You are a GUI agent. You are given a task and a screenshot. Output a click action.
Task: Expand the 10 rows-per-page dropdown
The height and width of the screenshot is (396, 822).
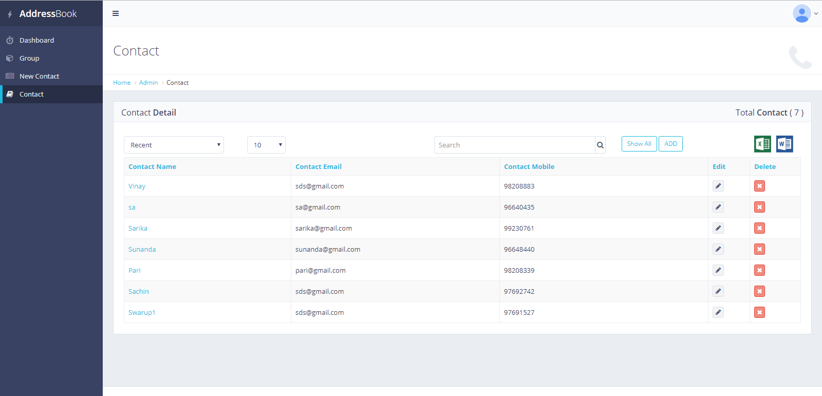pyautogui.click(x=266, y=145)
